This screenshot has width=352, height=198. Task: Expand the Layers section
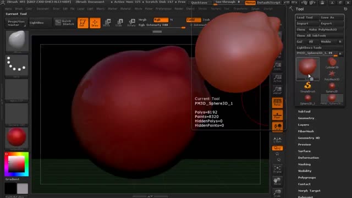coord(304,125)
